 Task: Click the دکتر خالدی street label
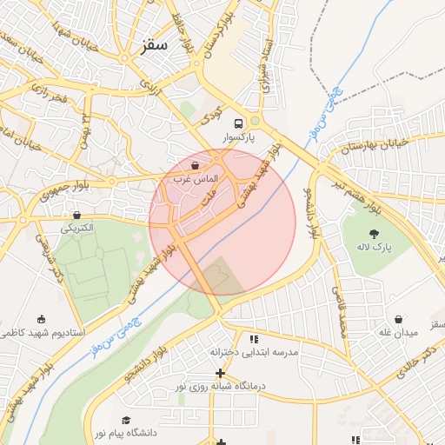416,362
